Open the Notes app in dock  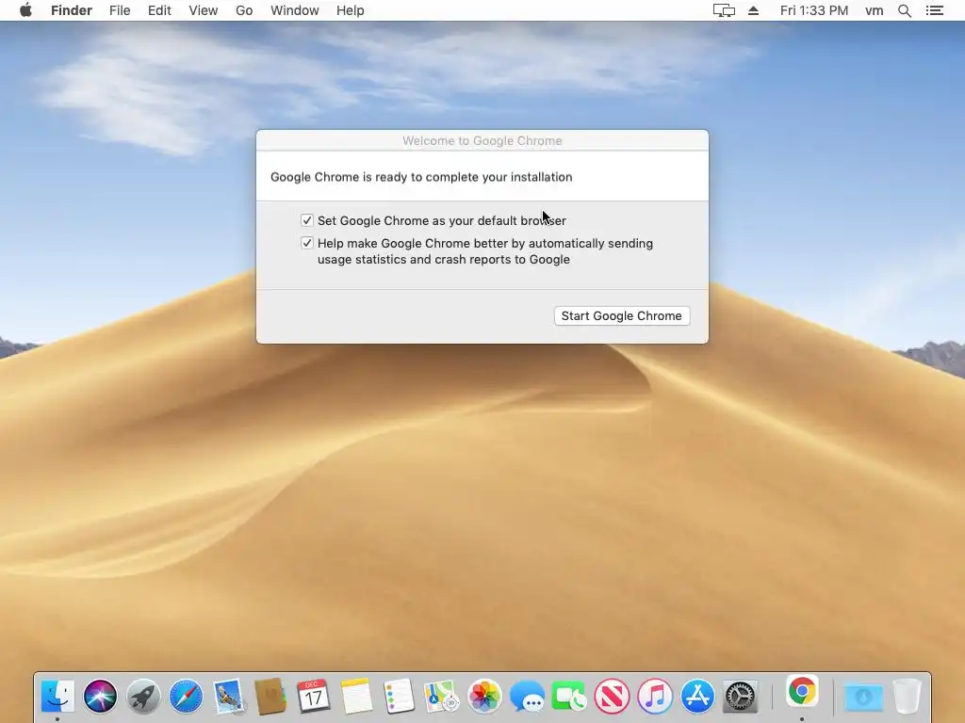click(x=356, y=697)
